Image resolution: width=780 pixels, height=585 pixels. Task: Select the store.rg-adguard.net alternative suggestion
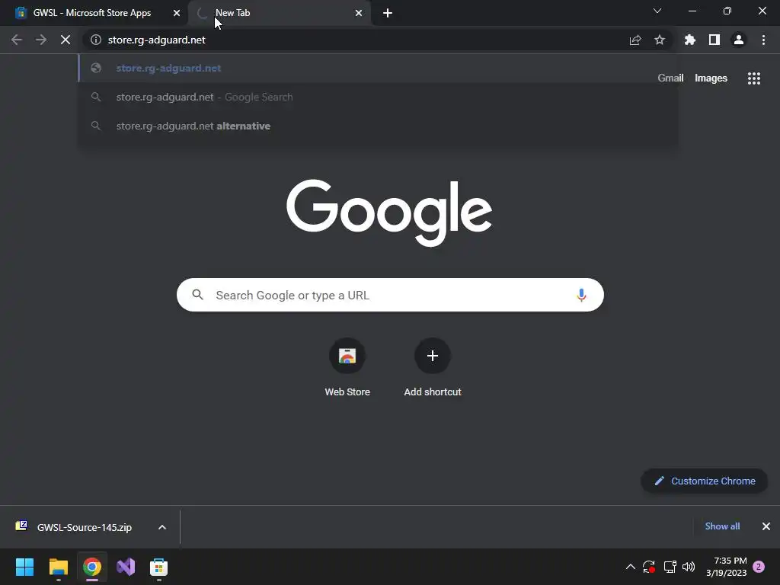coord(378,126)
